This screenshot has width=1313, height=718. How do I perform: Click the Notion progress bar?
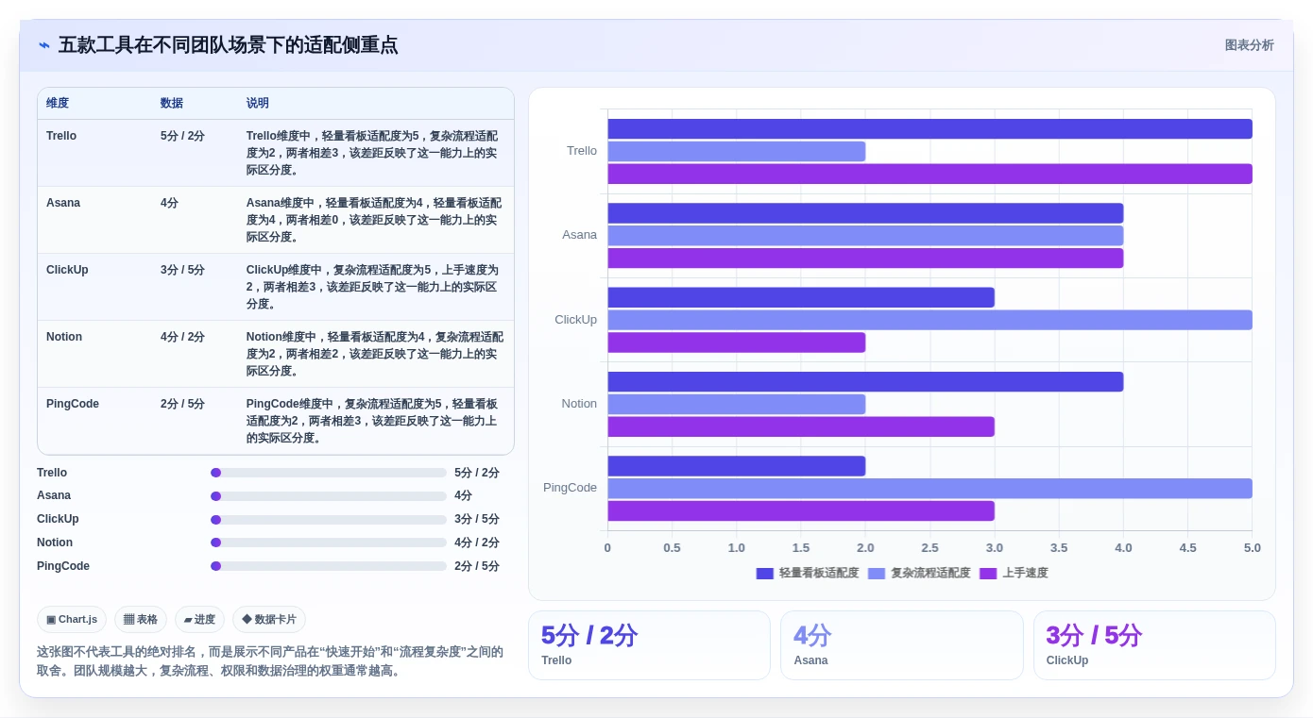[x=329, y=543]
